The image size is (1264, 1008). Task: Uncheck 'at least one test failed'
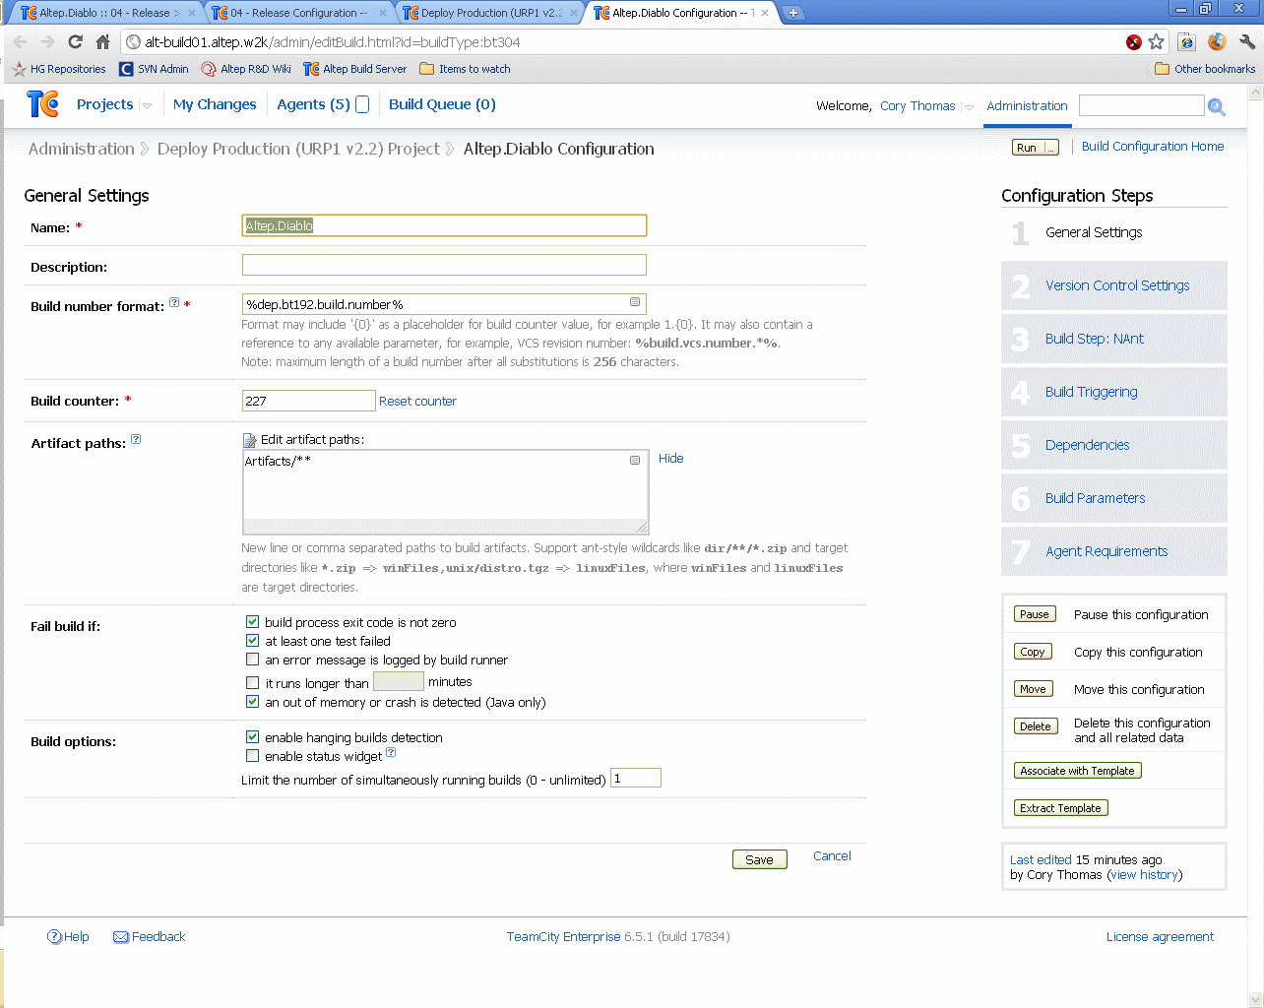(252, 640)
